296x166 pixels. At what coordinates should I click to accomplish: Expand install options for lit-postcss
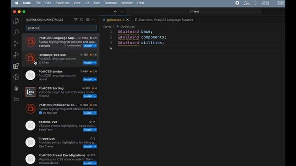(x=95, y=146)
